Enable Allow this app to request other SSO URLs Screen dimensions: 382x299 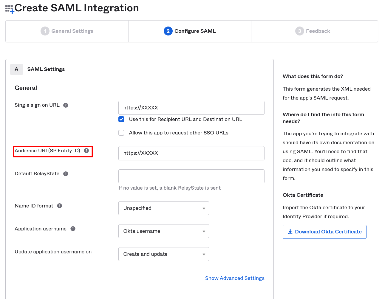click(121, 133)
